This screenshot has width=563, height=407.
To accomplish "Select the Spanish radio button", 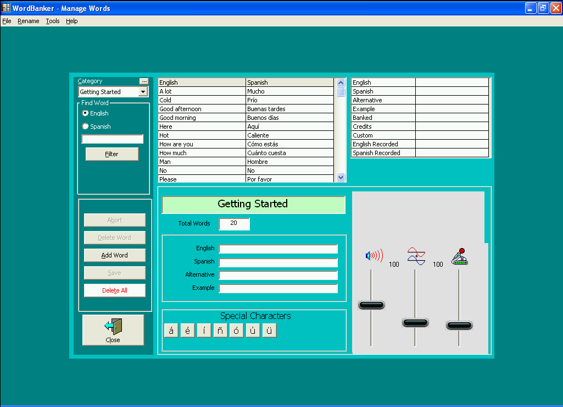I will tap(86, 126).
